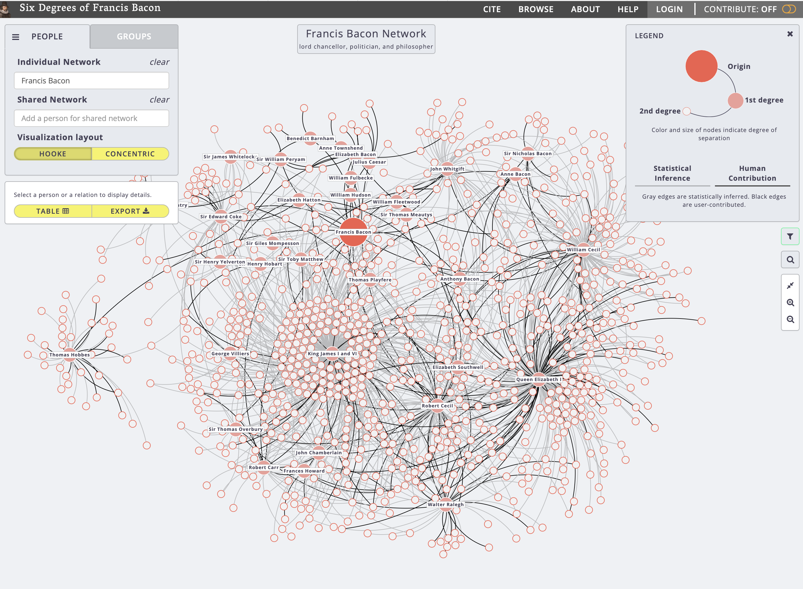Zoom out with the minus magnifier
This screenshot has height=589, width=803.
pyautogui.click(x=790, y=319)
